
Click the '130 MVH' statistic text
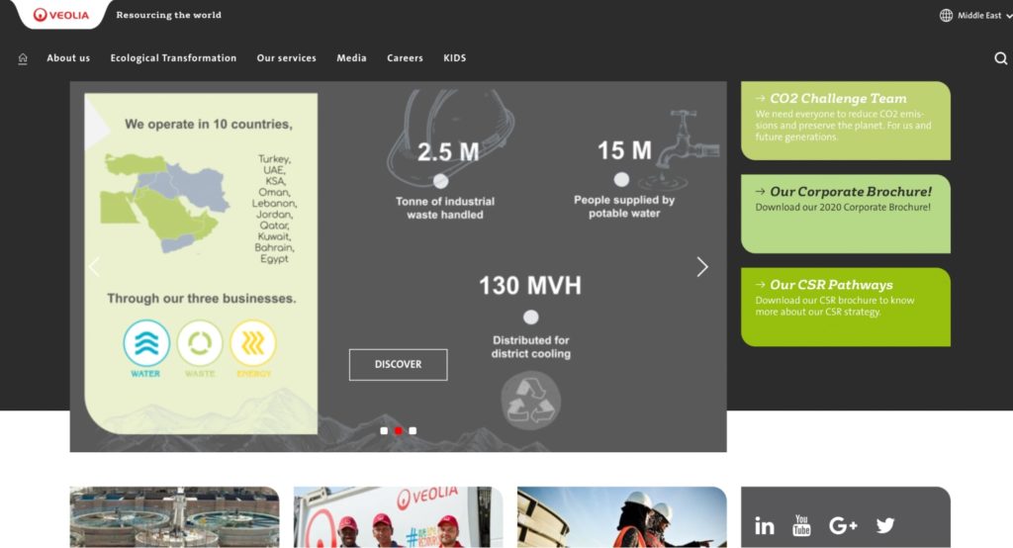click(x=530, y=286)
